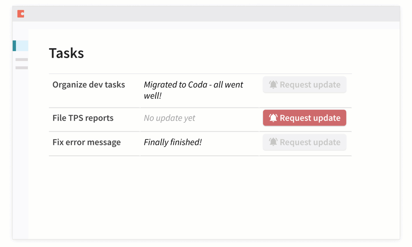Click the teal page indicator in the sidebar

(x=15, y=46)
